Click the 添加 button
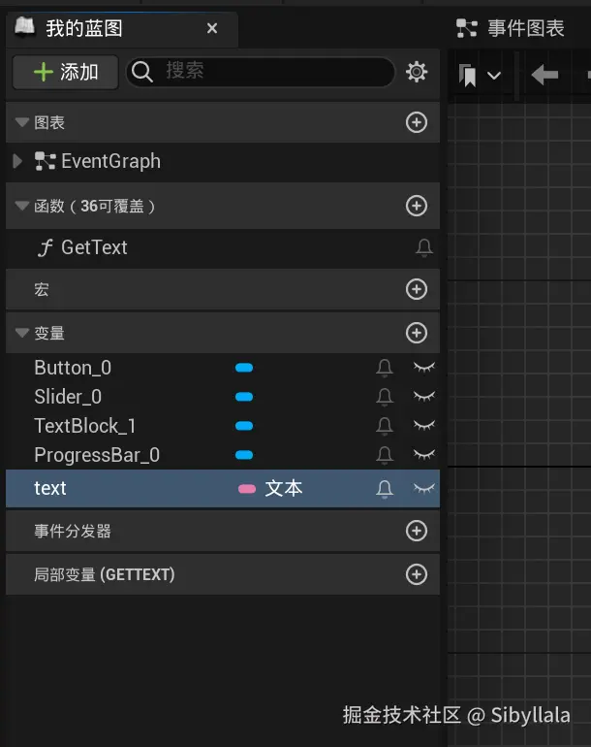Image resolution: width=591 pixels, height=747 pixels. 66,72
